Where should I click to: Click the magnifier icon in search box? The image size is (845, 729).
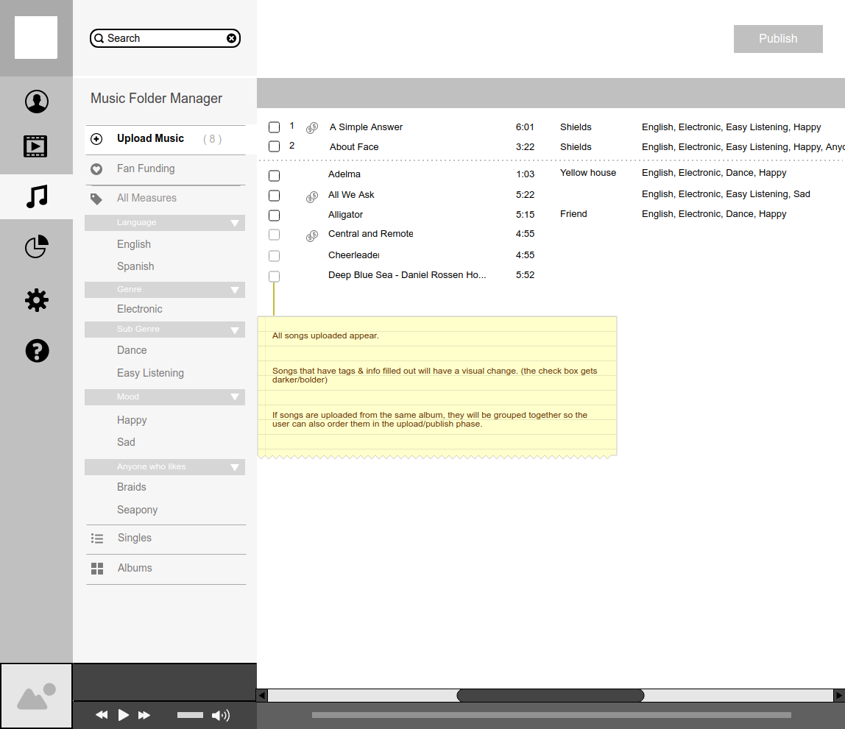click(99, 38)
